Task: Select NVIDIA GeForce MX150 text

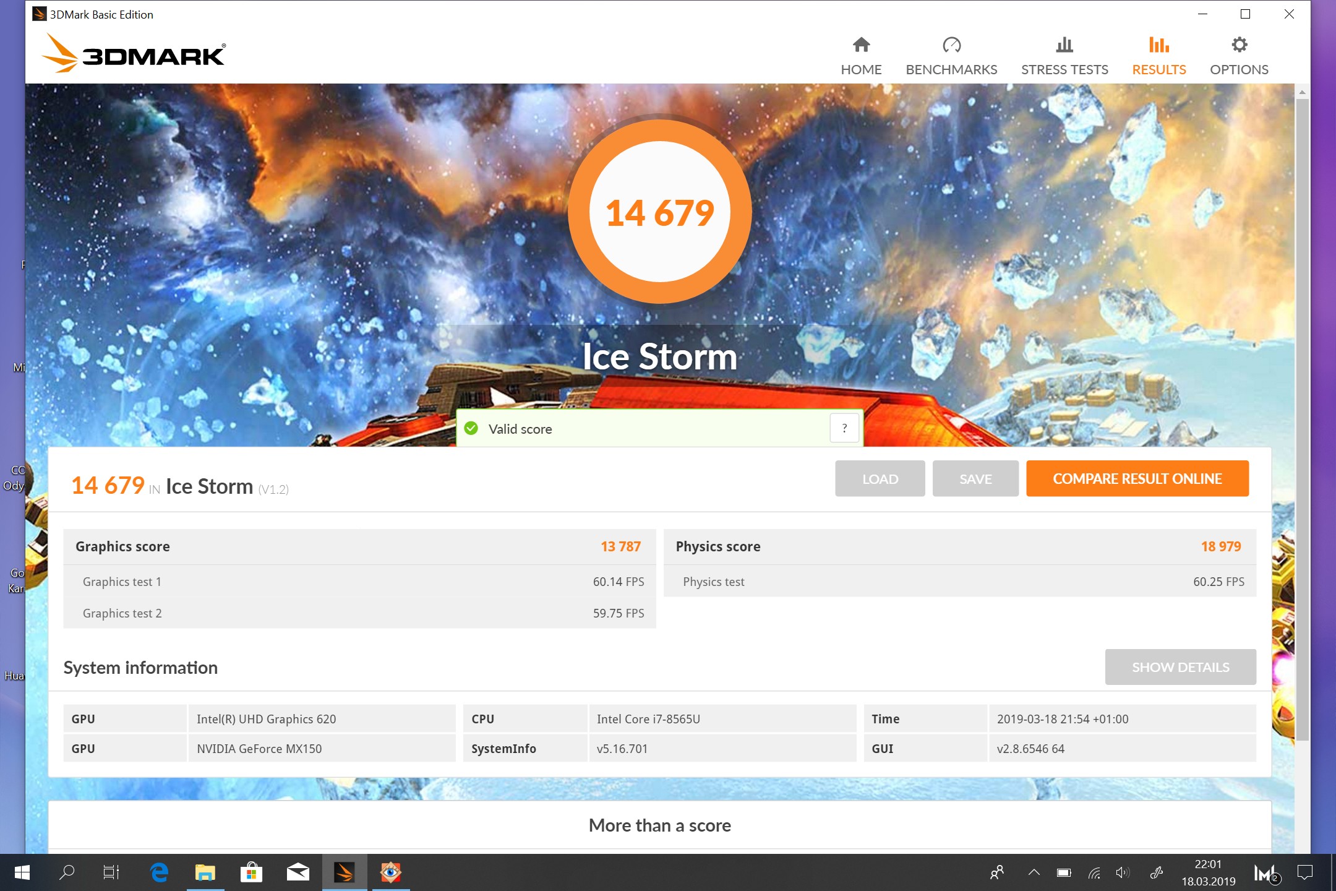Action: coord(259,749)
